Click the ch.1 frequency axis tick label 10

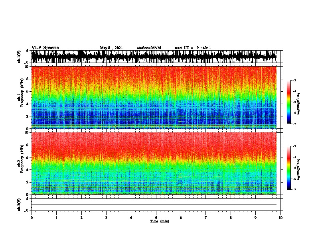[x=28, y=67]
